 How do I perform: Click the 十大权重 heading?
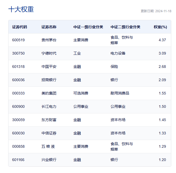21,9
